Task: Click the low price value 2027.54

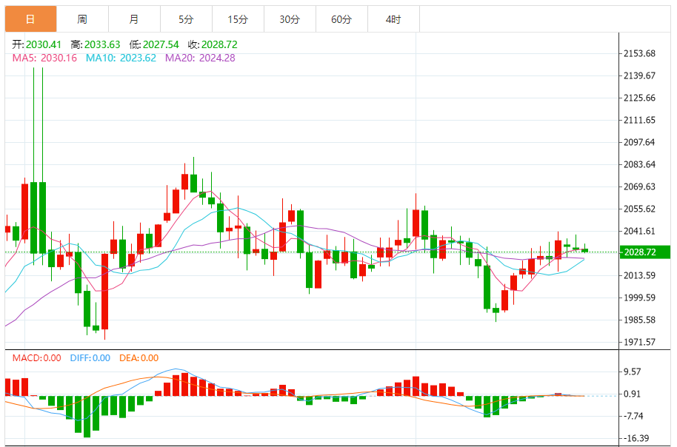Action: click(161, 44)
